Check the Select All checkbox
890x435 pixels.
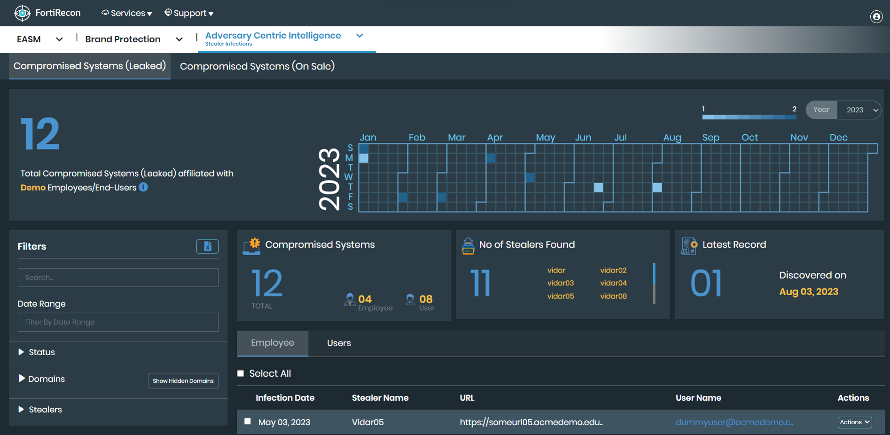[x=240, y=373]
